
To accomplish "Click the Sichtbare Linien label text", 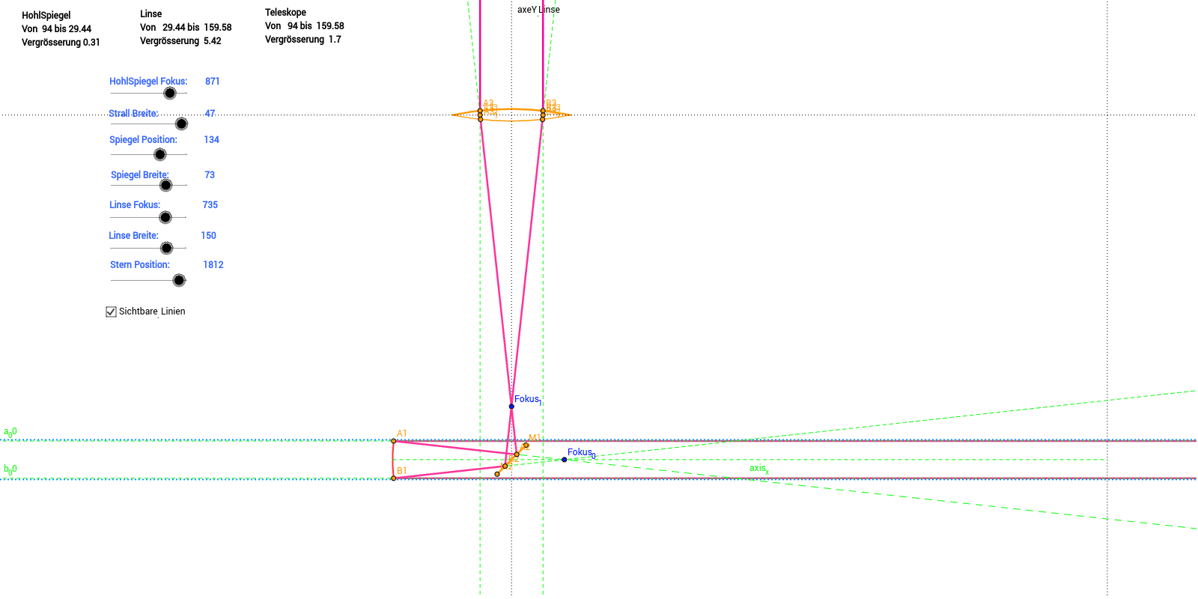I will 152,311.
